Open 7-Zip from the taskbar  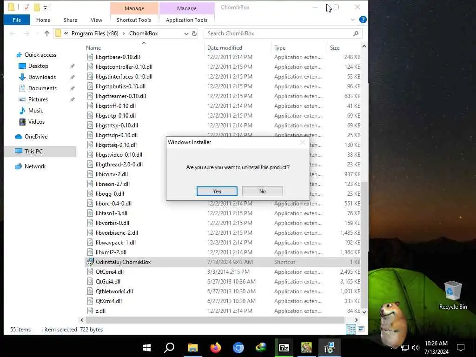tap(284, 348)
